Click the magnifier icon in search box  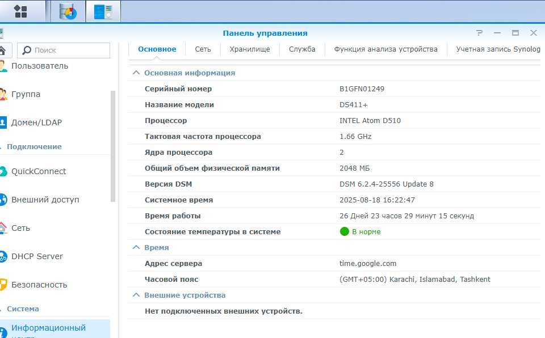27,50
